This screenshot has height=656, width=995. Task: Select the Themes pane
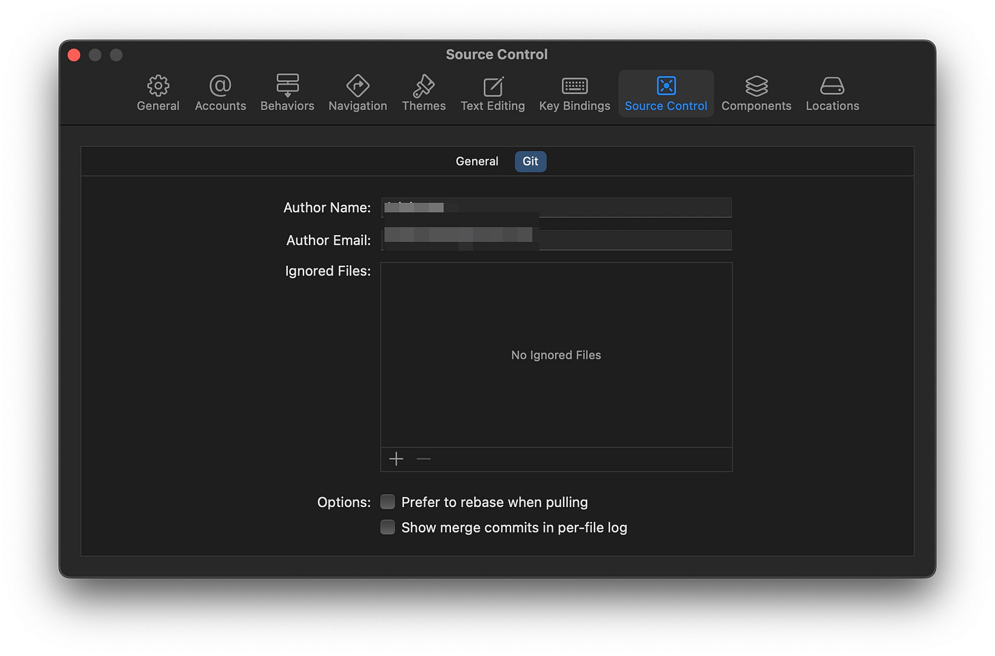(x=424, y=93)
